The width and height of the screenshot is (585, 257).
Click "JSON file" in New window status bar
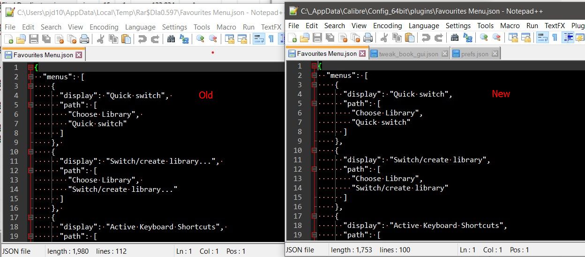[x=300, y=250]
